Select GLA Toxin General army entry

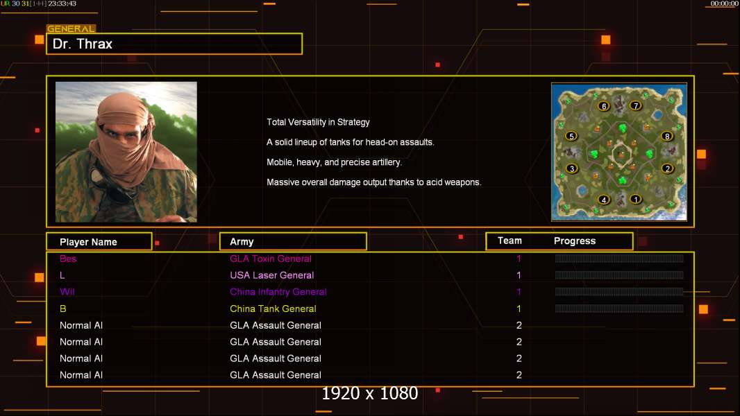click(271, 259)
